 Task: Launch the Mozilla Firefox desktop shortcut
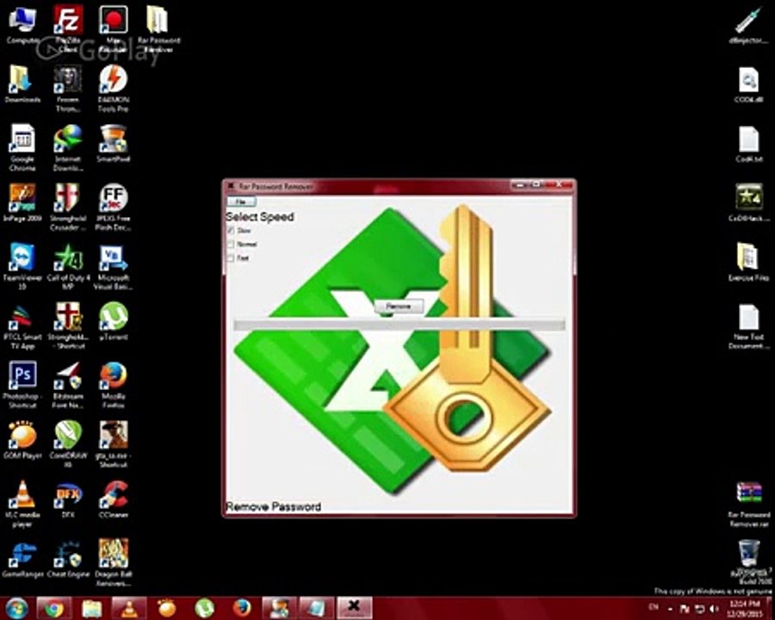point(113,385)
